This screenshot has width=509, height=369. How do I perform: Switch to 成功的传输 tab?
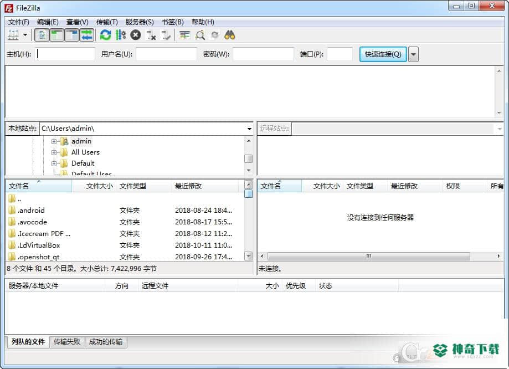click(106, 342)
